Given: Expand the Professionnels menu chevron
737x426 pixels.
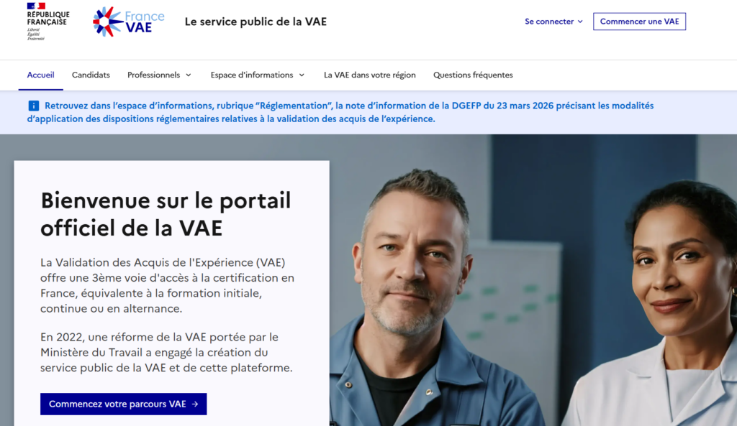Looking at the screenshot, I should click(x=189, y=75).
